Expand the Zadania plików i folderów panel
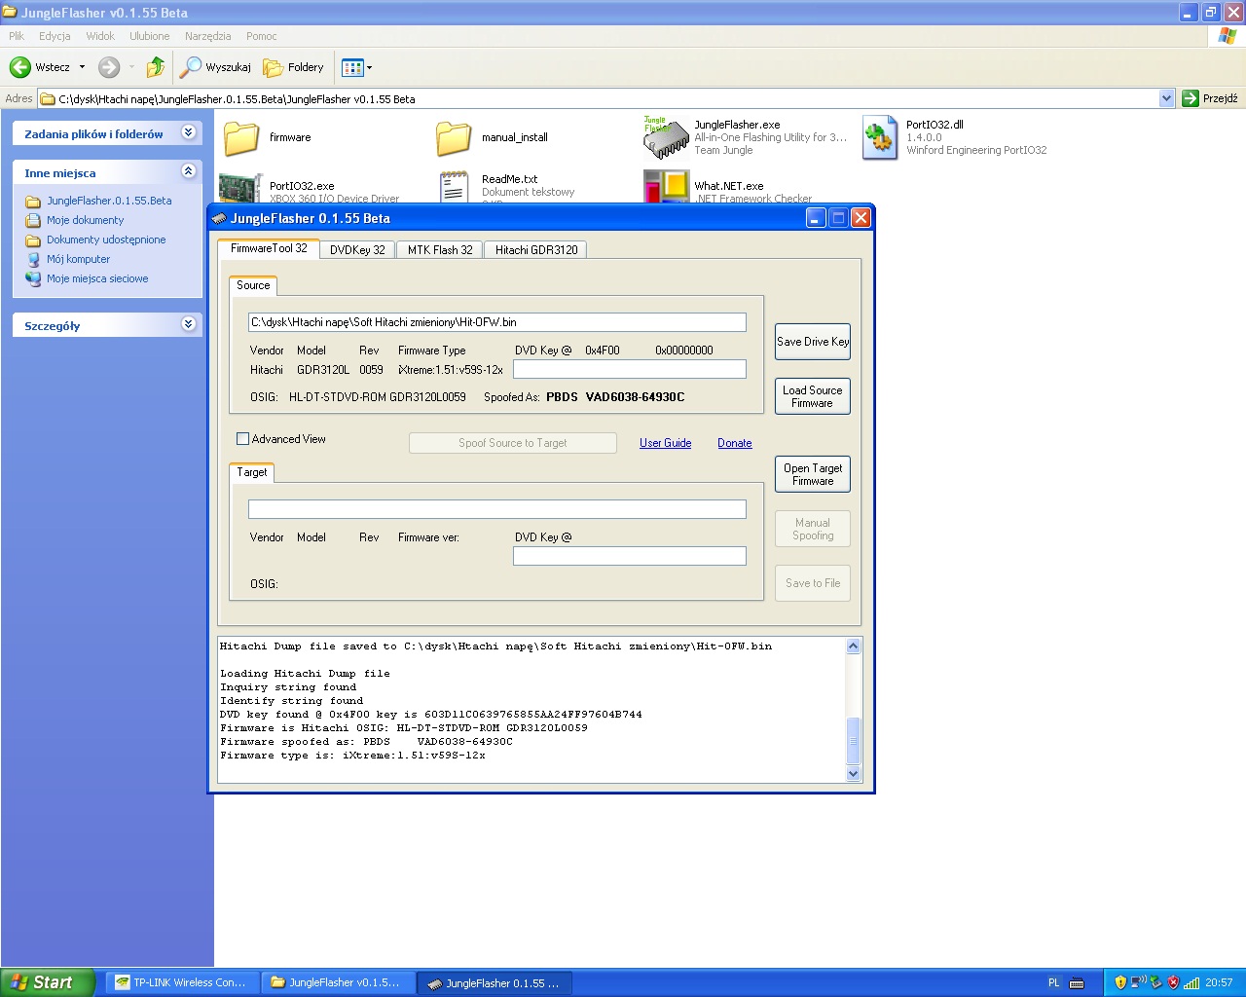 [189, 132]
